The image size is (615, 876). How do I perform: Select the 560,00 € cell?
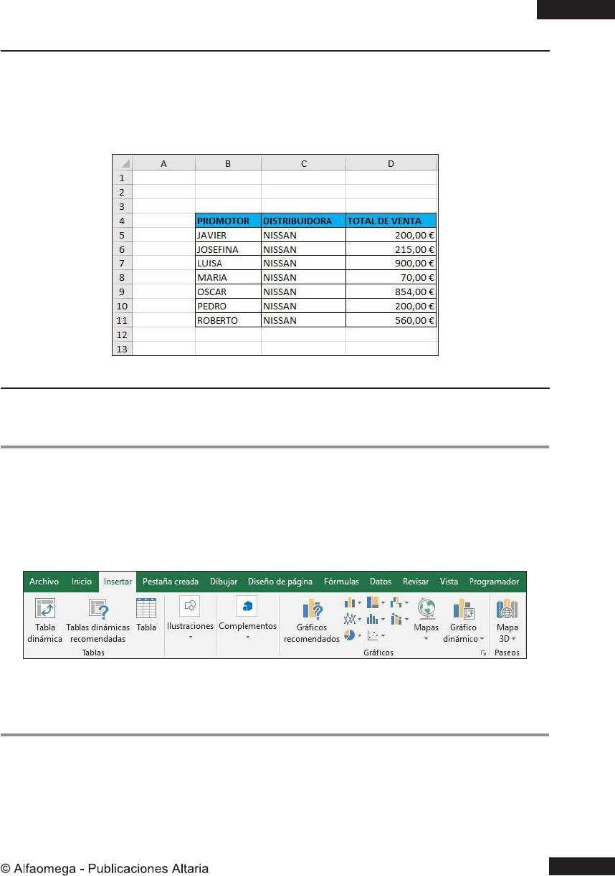point(391,320)
